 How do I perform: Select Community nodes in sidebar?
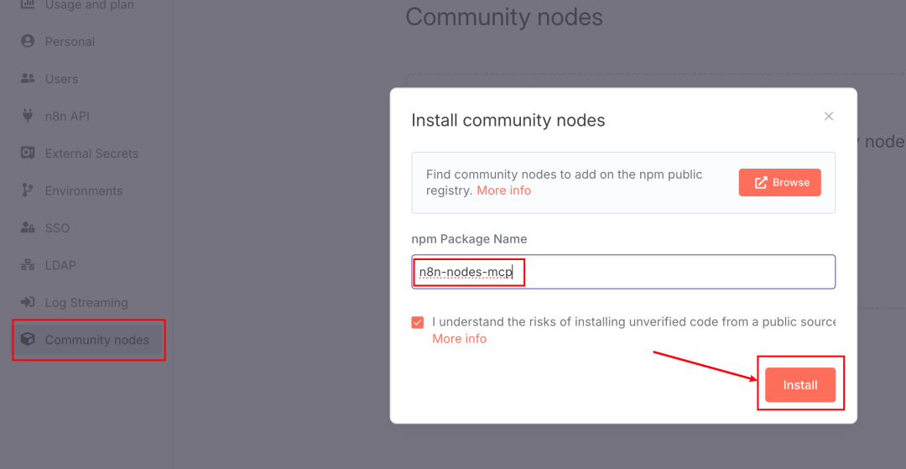click(x=88, y=340)
